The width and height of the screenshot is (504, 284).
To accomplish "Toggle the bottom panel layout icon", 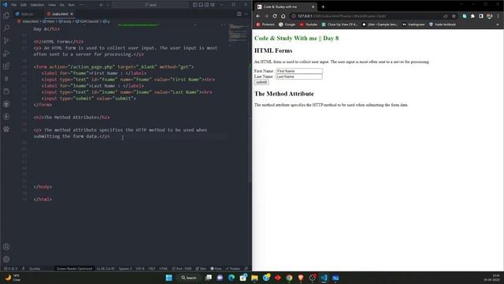I will coord(201,5).
